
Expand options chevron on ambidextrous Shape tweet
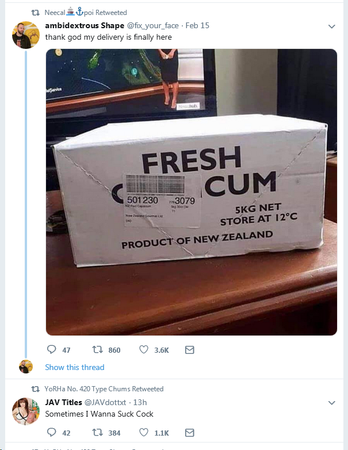[x=331, y=26]
